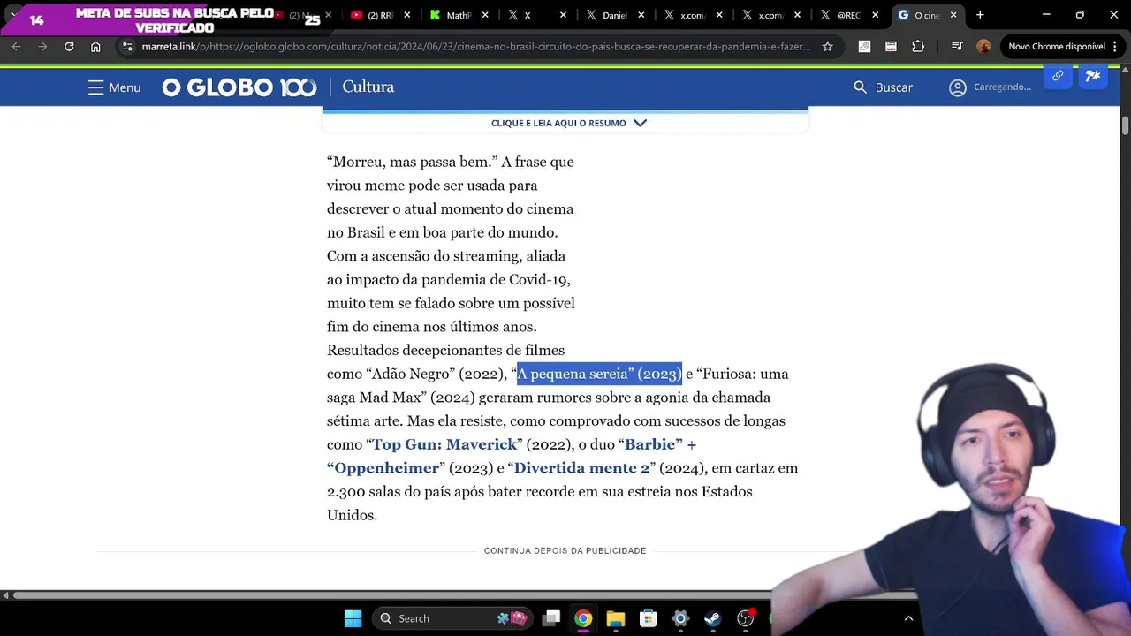Click the blue icon right of chain link
Viewport: 1131px width, 636px height.
[x=1093, y=77]
